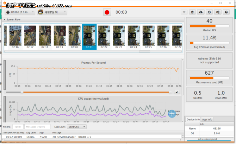
Task: Open the app selection dropdown
Action: (x=52, y=12)
